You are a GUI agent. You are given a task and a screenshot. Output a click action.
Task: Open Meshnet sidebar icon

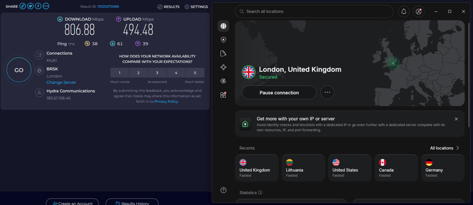tap(223, 67)
